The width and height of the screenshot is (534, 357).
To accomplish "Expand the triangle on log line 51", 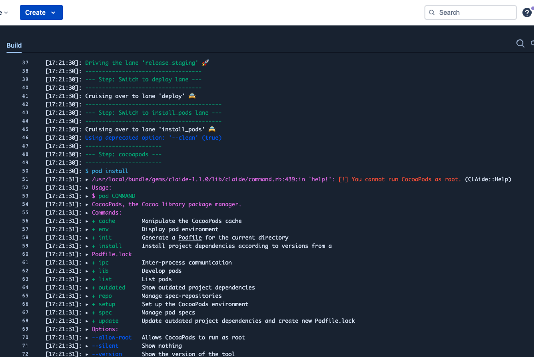I will [x=87, y=179].
